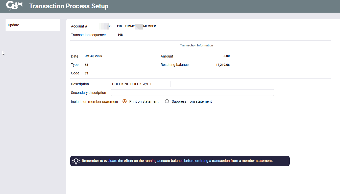The height and width of the screenshot is (194, 340).
Task: Click the Type value 68
Action: 86,65
